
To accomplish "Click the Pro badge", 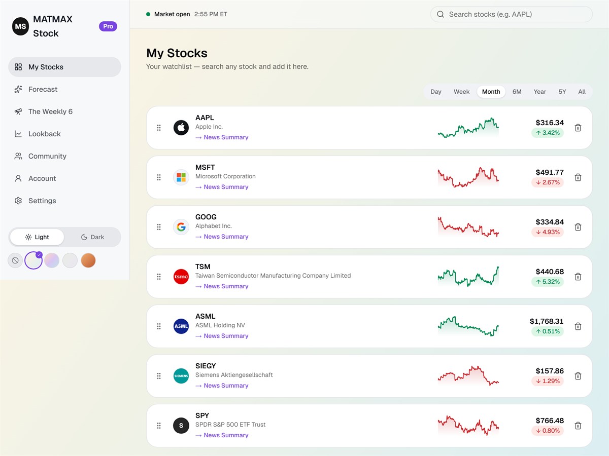I will pyautogui.click(x=108, y=26).
